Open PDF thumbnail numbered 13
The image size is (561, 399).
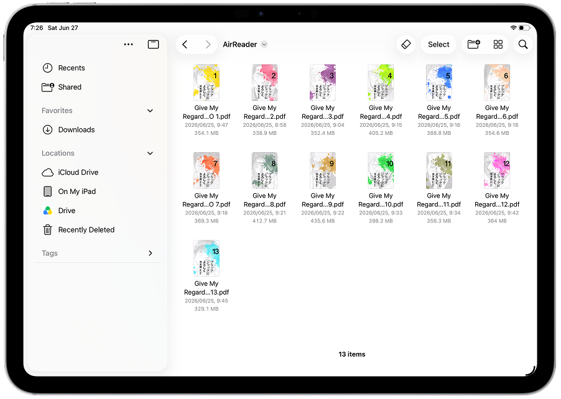(x=206, y=258)
